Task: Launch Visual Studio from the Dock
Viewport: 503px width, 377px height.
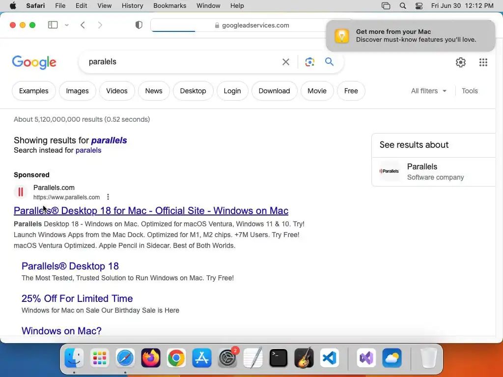Action: coord(366,358)
